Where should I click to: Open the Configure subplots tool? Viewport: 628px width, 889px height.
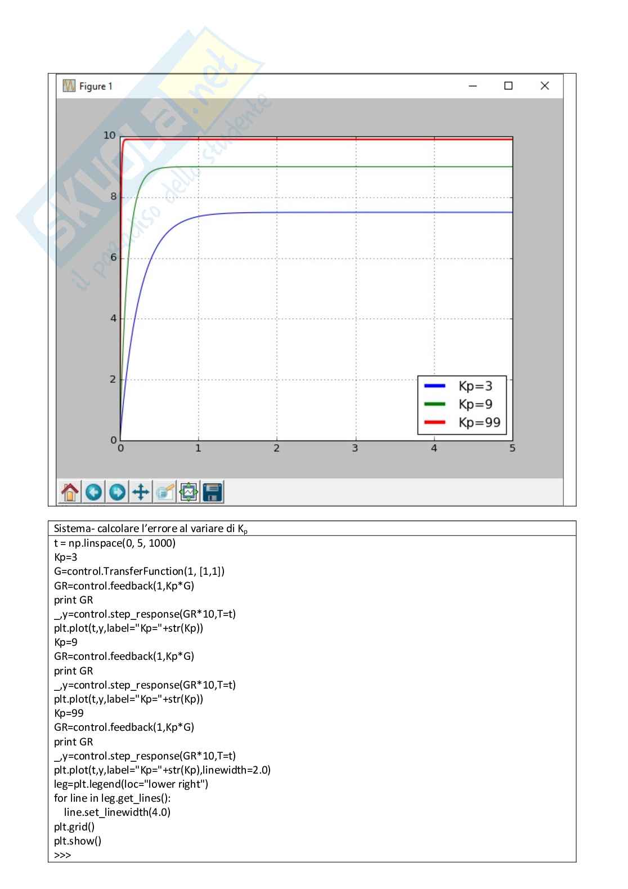click(189, 492)
